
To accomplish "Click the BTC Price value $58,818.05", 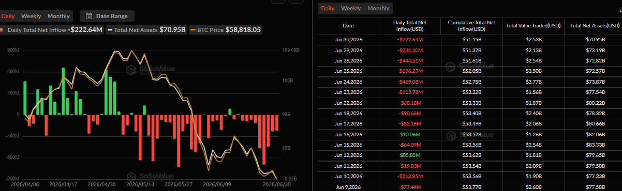I will (243, 30).
